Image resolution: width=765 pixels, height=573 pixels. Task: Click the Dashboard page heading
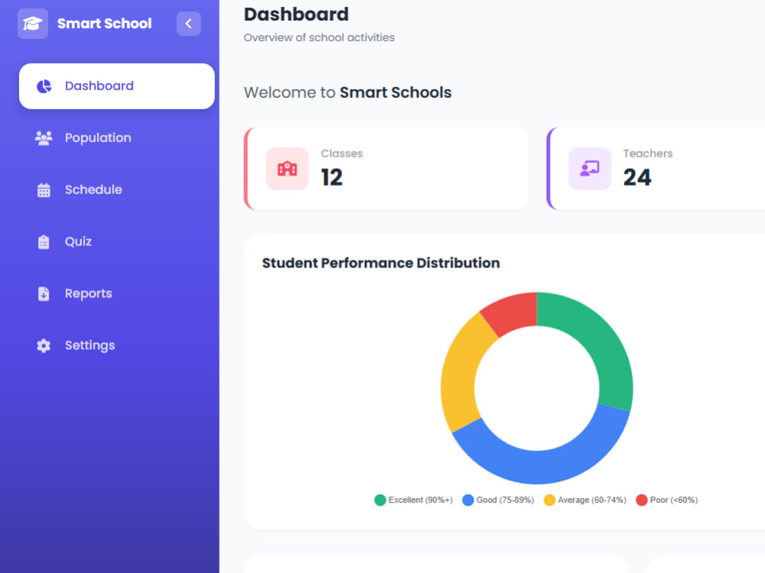pos(296,14)
